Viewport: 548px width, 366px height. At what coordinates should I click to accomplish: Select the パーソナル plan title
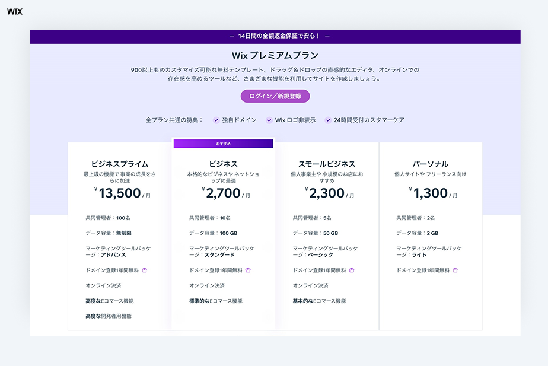point(430,164)
